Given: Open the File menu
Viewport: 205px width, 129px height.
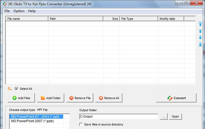Looking at the screenshot, I should tap(7, 11).
